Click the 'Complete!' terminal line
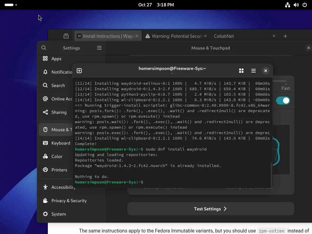The image size is (312, 234). coord(86,144)
